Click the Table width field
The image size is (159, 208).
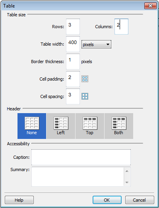coord(73,44)
